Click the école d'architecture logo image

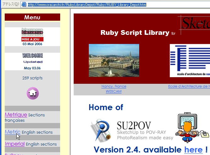pos(190,61)
